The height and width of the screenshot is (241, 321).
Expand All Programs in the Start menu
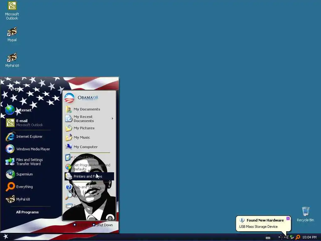(28, 212)
